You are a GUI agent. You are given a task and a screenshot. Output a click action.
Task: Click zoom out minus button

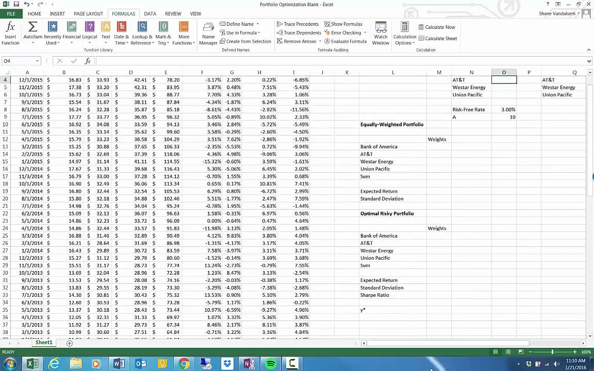(530, 352)
